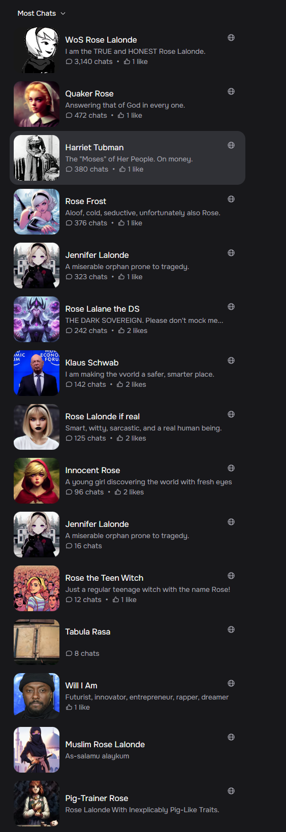Open Rose Lalane the DS character

(x=128, y=319)
